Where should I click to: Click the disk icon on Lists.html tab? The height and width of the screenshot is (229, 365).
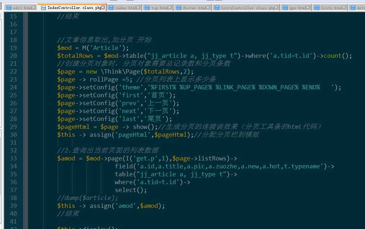click(317, 8)
